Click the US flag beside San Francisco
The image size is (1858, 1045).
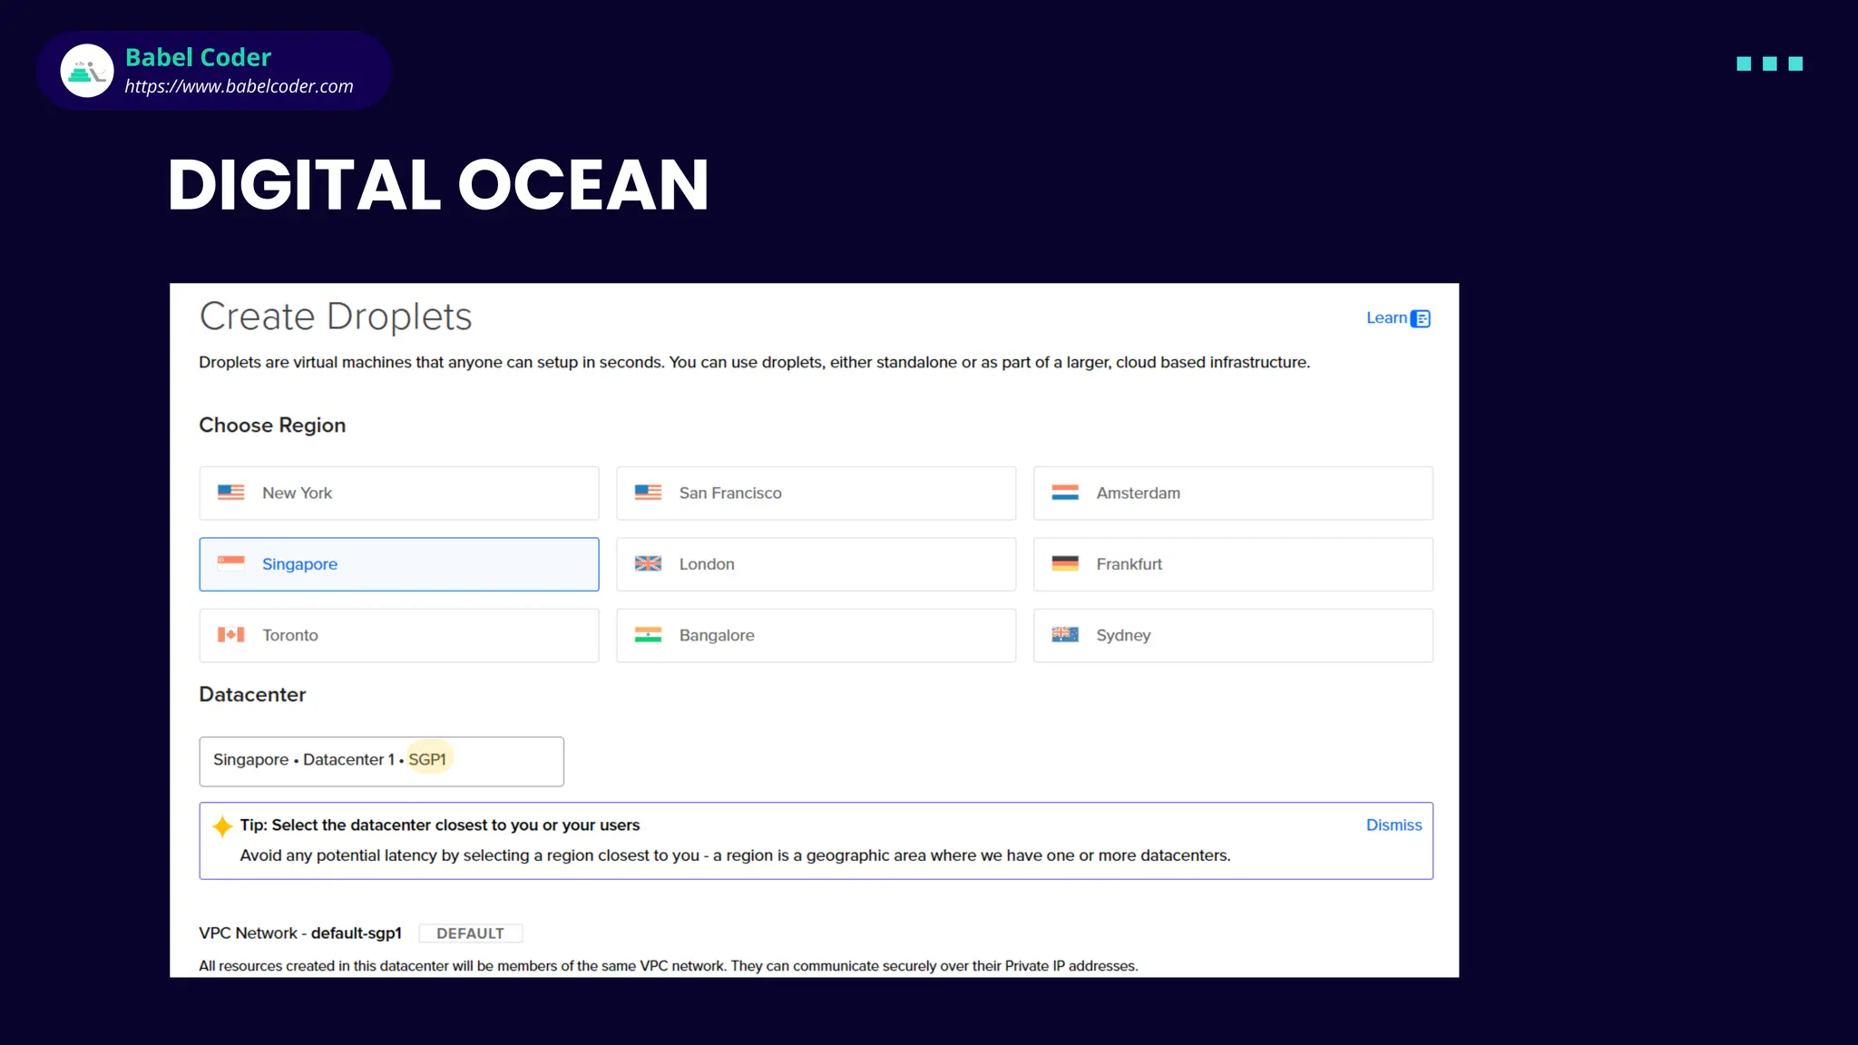(648, 493)
